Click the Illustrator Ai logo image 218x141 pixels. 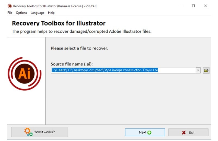pos(25,74)
